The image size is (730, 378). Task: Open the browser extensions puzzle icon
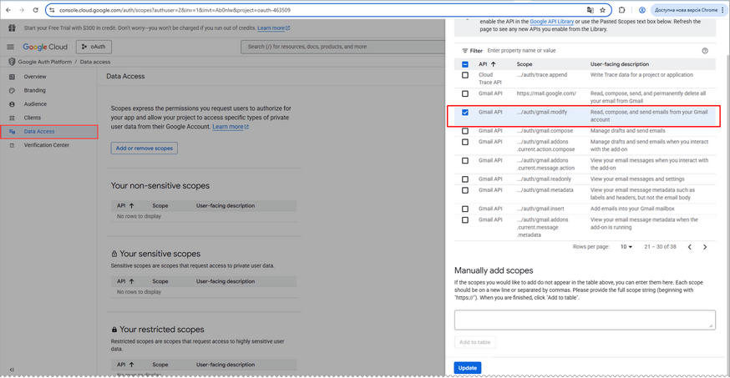pos(622,10)
